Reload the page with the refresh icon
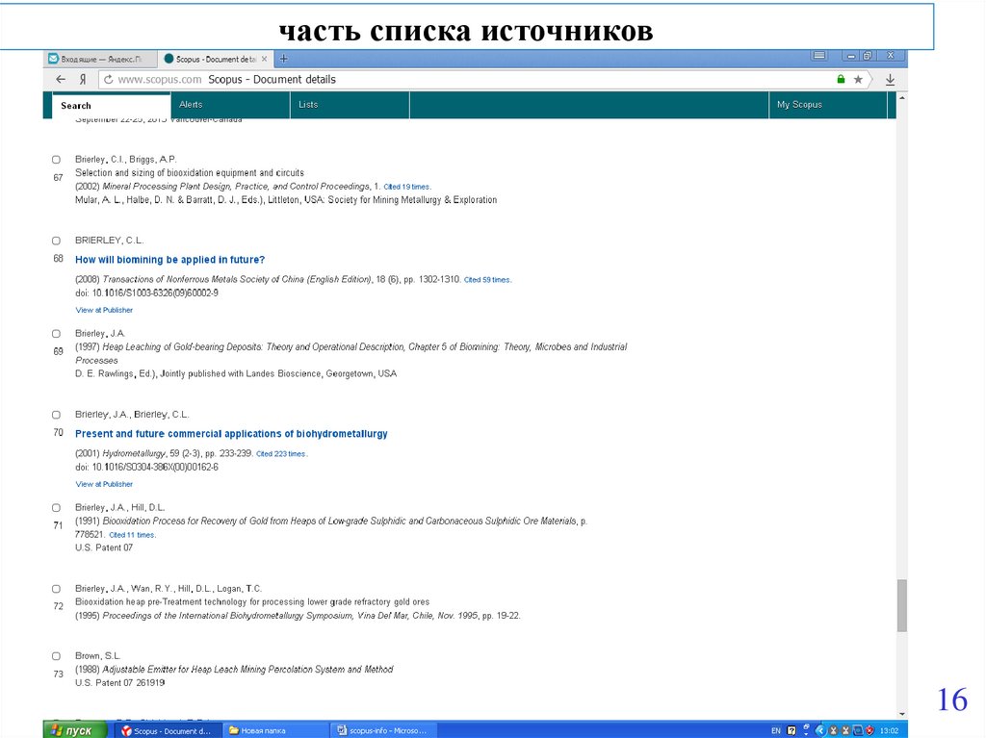 click(108, 79)
